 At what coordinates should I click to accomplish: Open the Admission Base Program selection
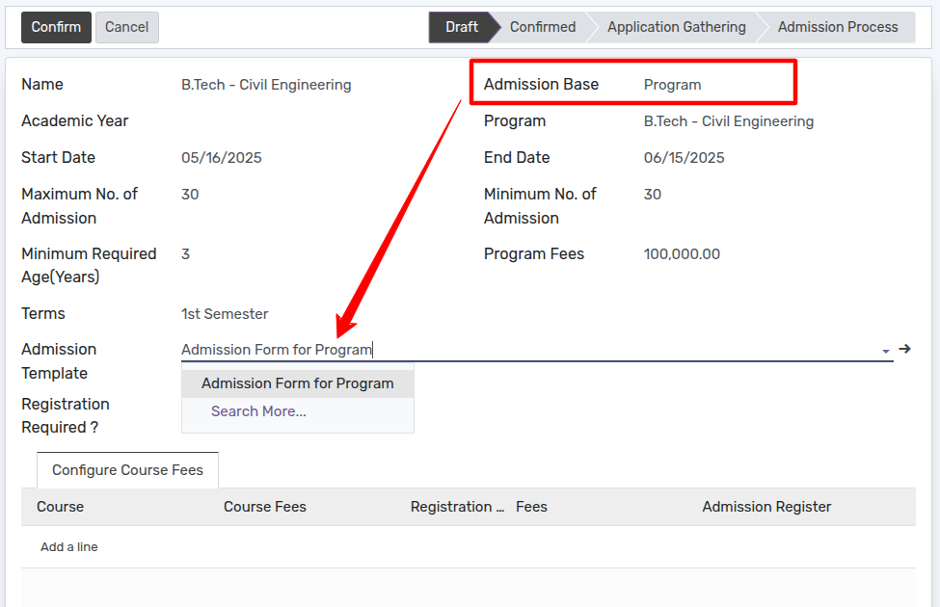coord(673,85)
